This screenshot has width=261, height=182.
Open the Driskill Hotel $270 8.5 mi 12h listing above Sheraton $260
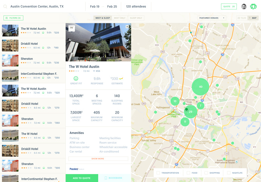(33, 106)
